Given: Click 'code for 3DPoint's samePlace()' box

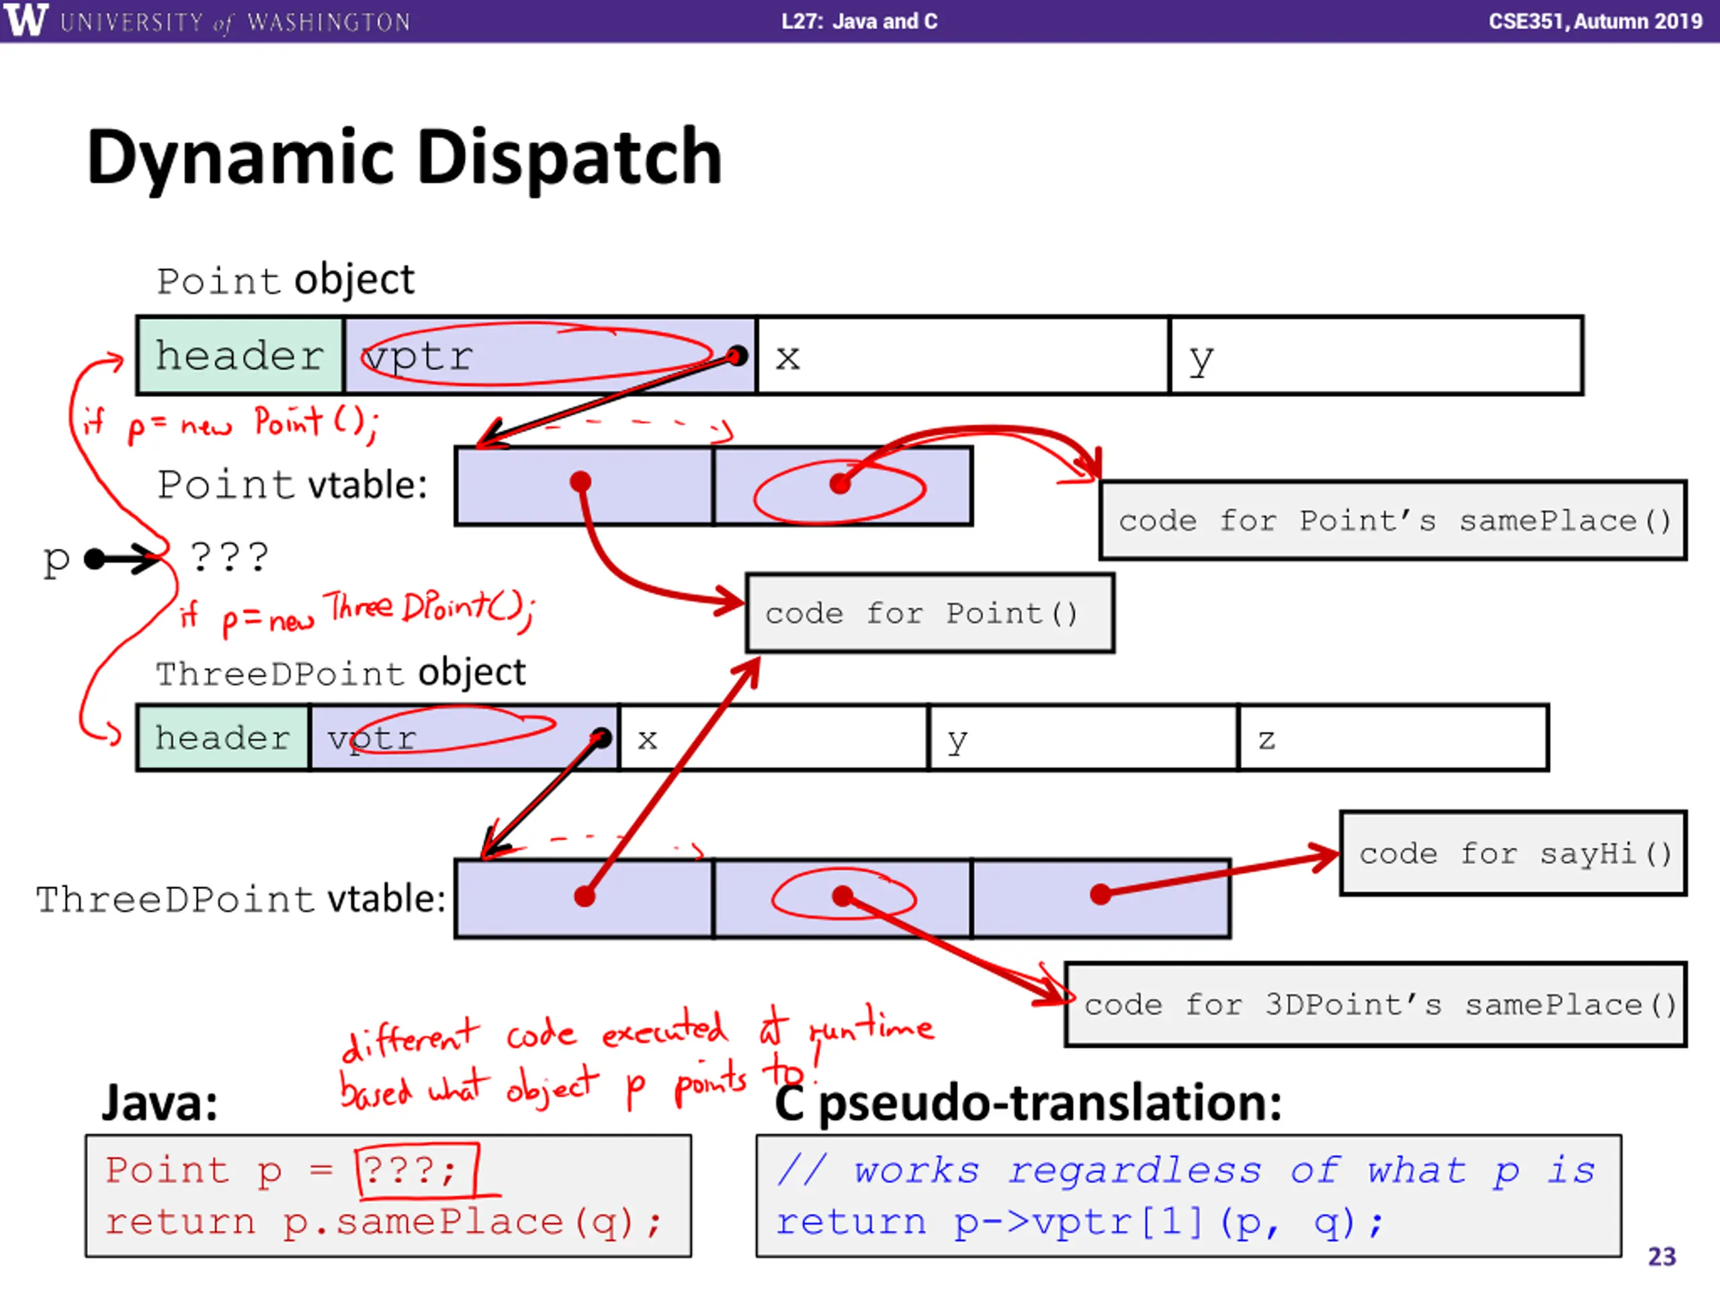Looking at the screenshot, I should 1375,1004.
